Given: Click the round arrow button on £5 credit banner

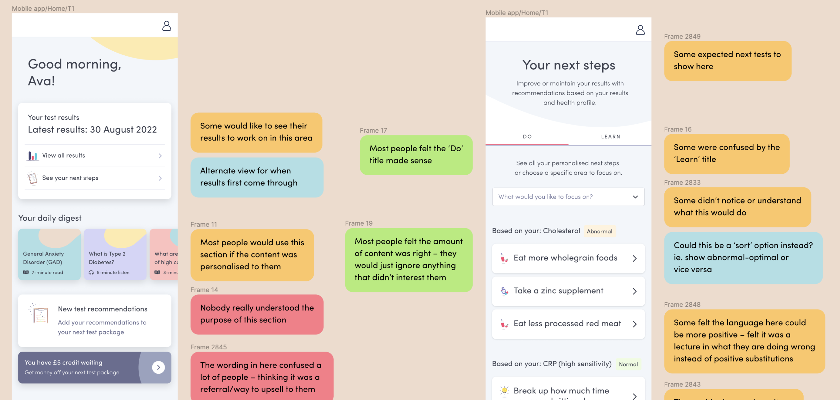Looking at the screenshot, I should coord(159,367).
